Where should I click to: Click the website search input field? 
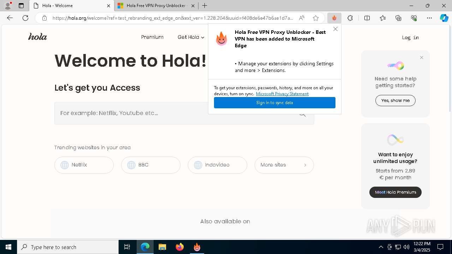point(184,113)
